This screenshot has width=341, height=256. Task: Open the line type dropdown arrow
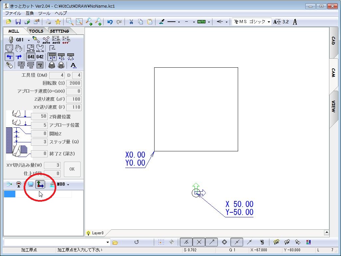179,22
